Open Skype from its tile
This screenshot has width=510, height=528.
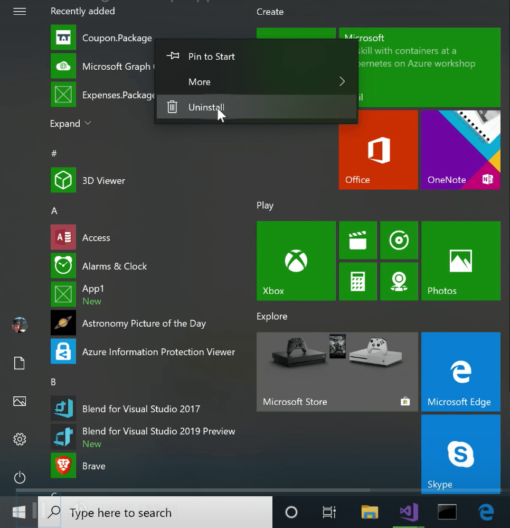coord(460,453)
